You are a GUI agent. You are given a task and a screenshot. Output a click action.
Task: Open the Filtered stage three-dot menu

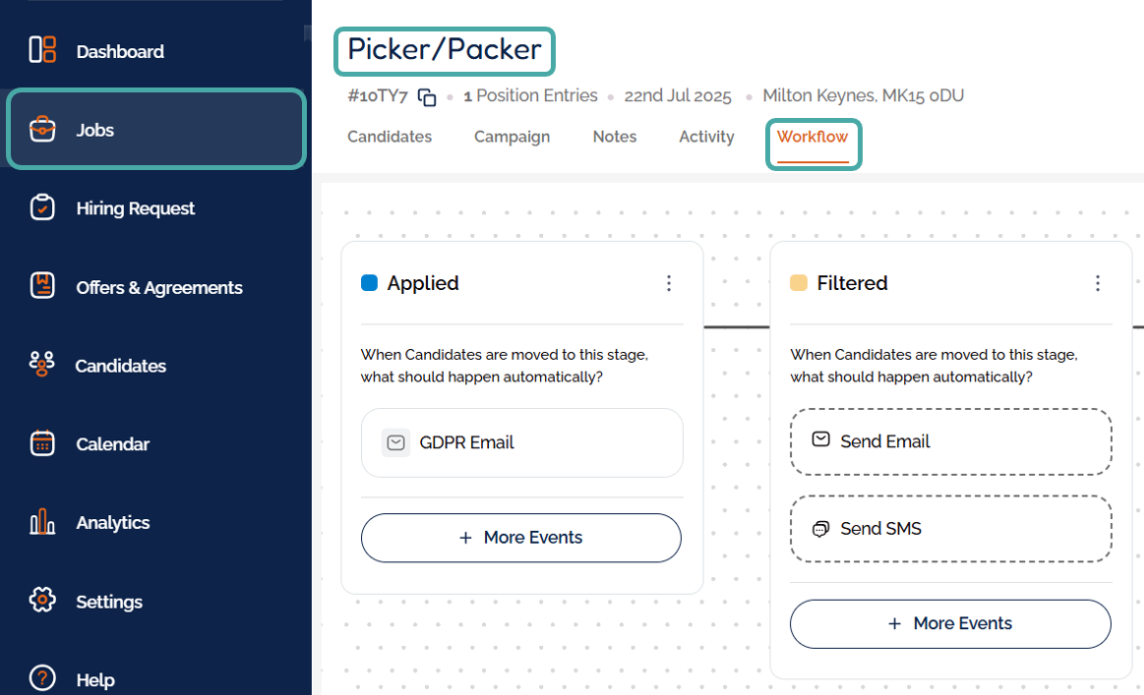(1098, 283)
